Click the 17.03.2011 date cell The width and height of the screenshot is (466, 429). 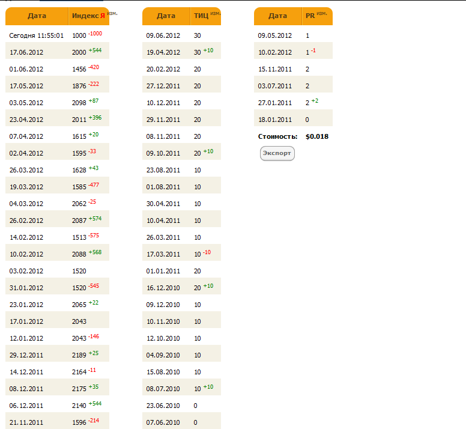(x=163, y=254)
